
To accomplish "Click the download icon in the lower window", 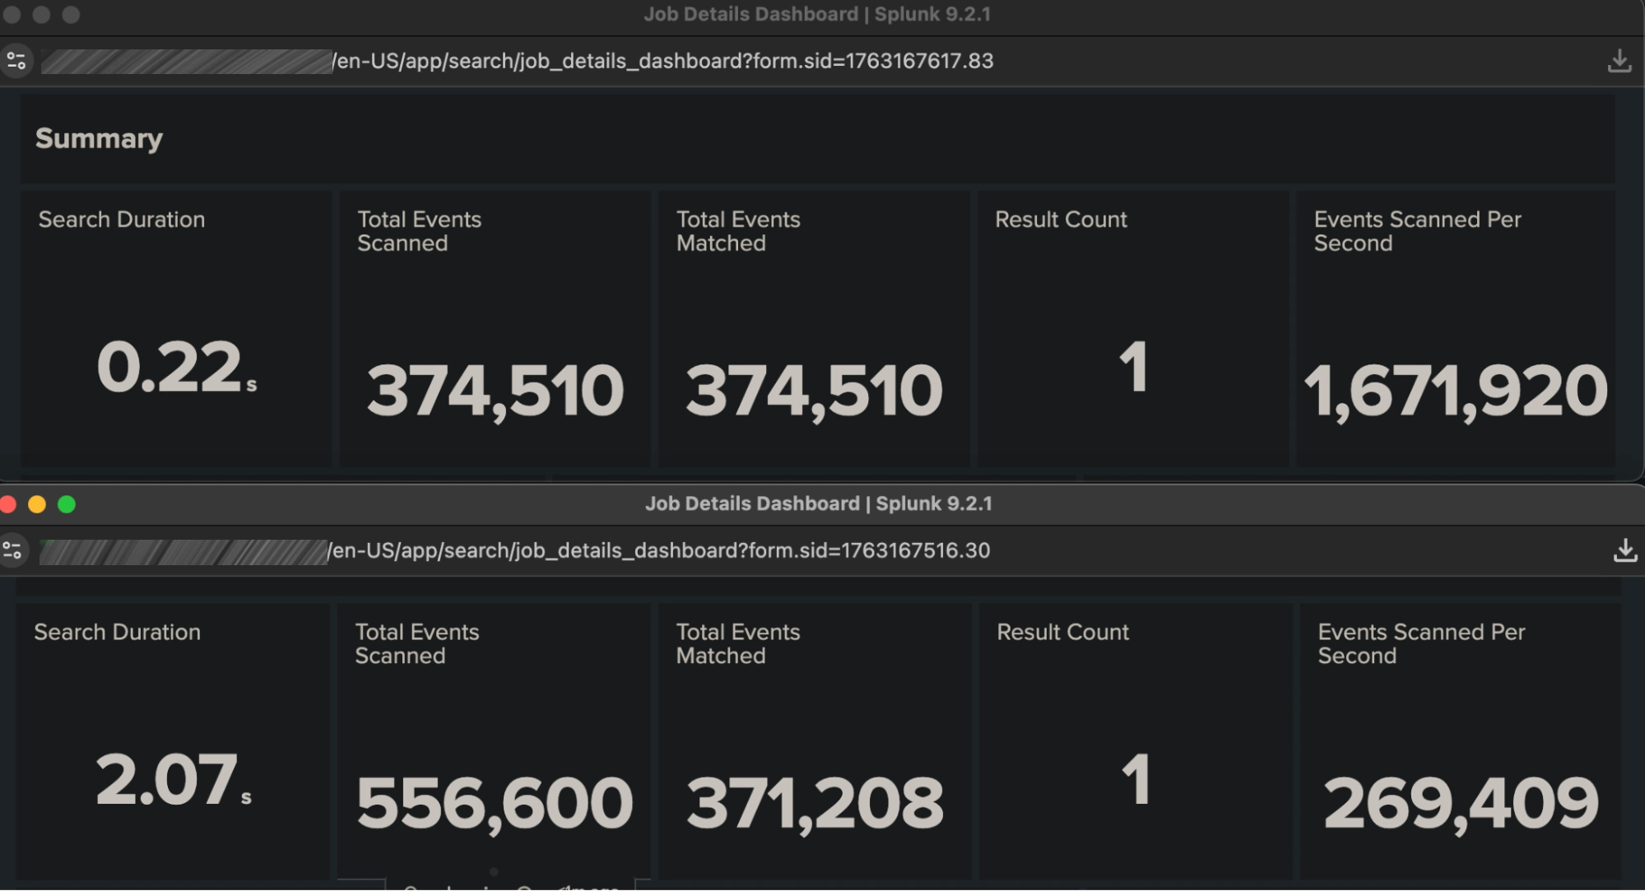I will coord(1624,550).
